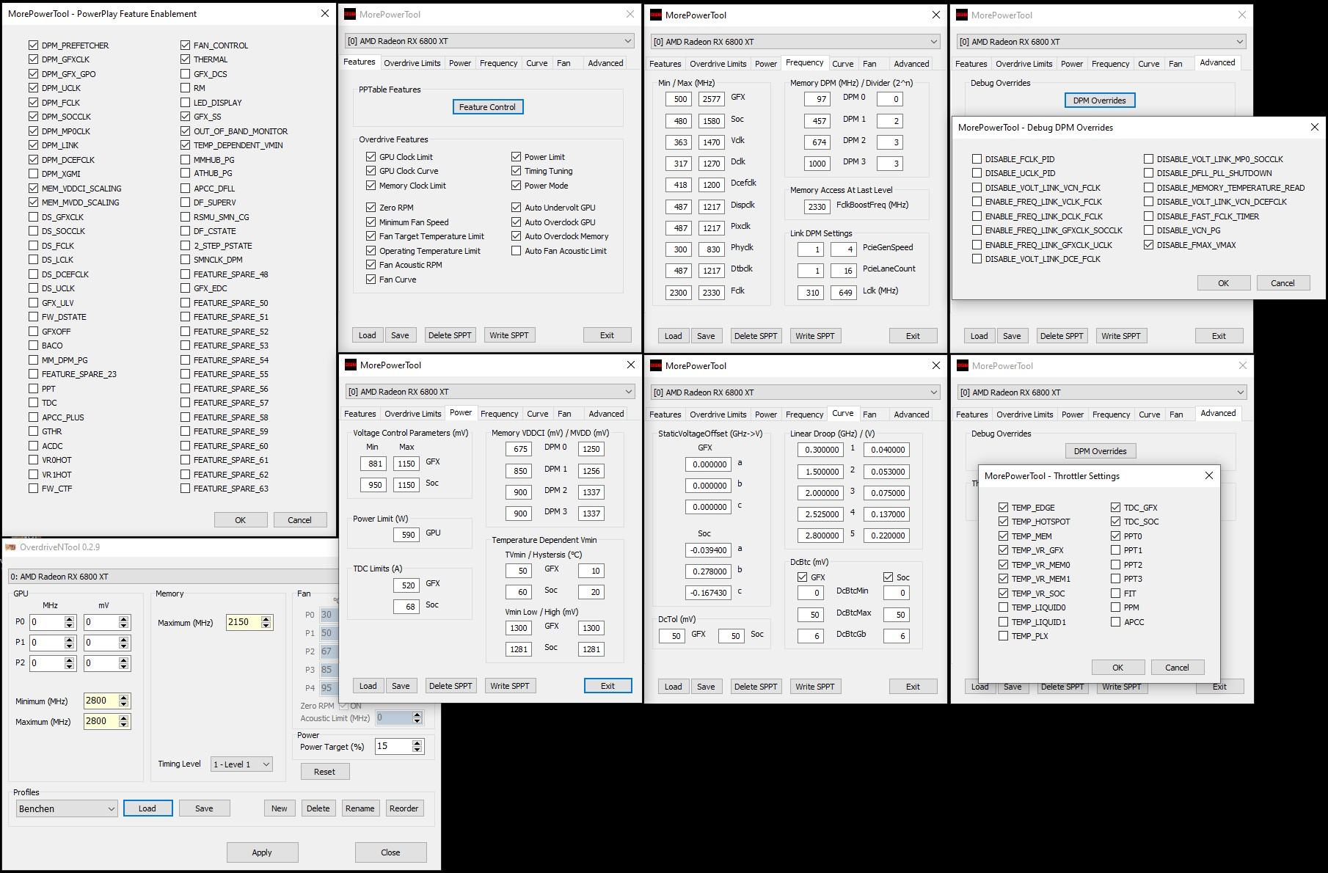Open the GPU dropdown in the Curve tab window
The height and width of the screenshot is (873, 1328).
[x=795, y=392]
